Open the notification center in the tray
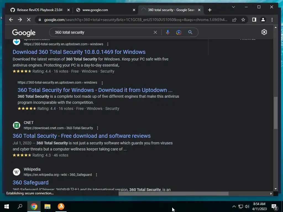 (274, 206)
